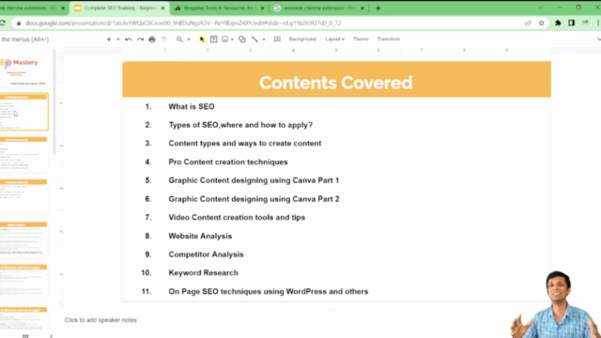Image resolution: width=601 pixels, height=338 pixels.
Task: Select the Text box tool
Action: 214,39
